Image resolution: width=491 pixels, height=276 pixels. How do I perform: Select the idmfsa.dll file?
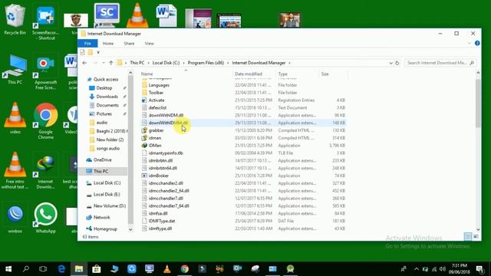pos(158,213)
